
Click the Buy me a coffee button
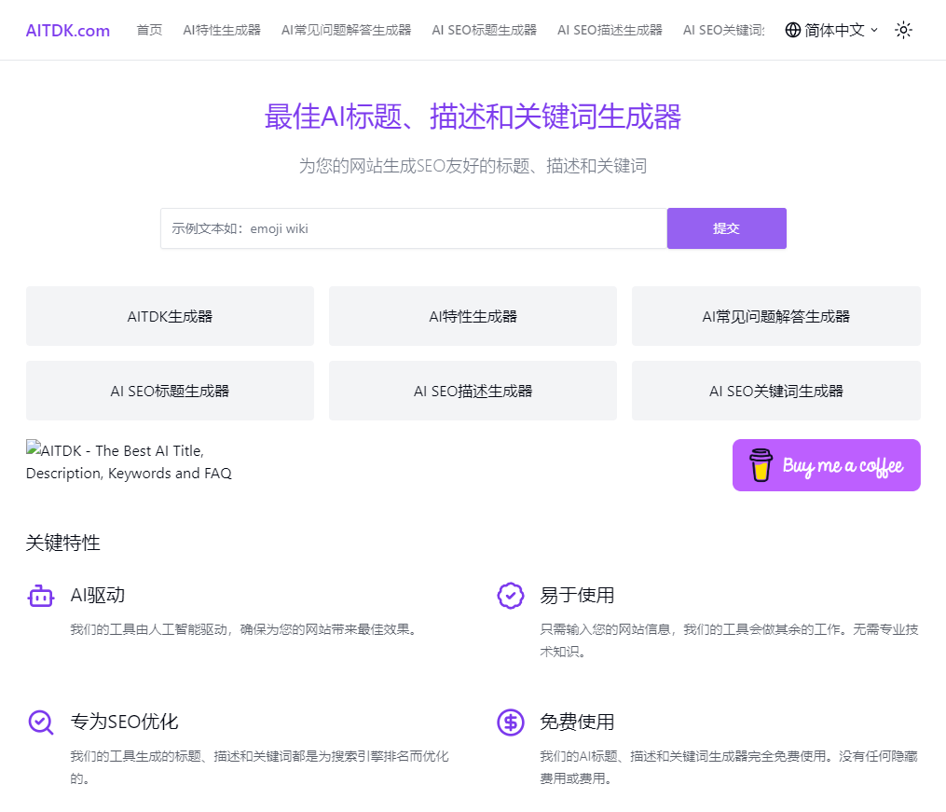826,465
